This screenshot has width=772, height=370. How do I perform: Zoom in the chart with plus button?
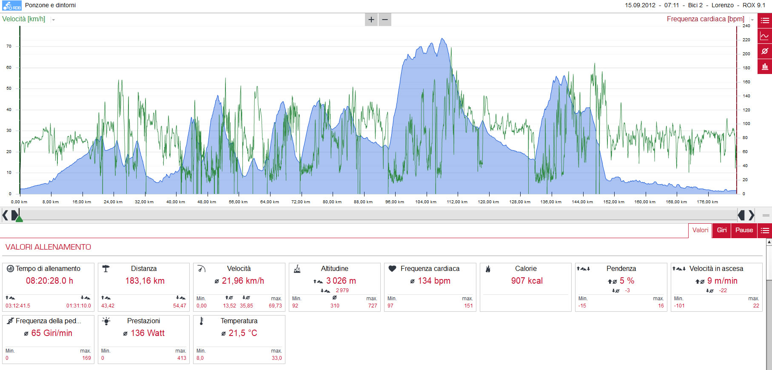(x=371, y=20)
